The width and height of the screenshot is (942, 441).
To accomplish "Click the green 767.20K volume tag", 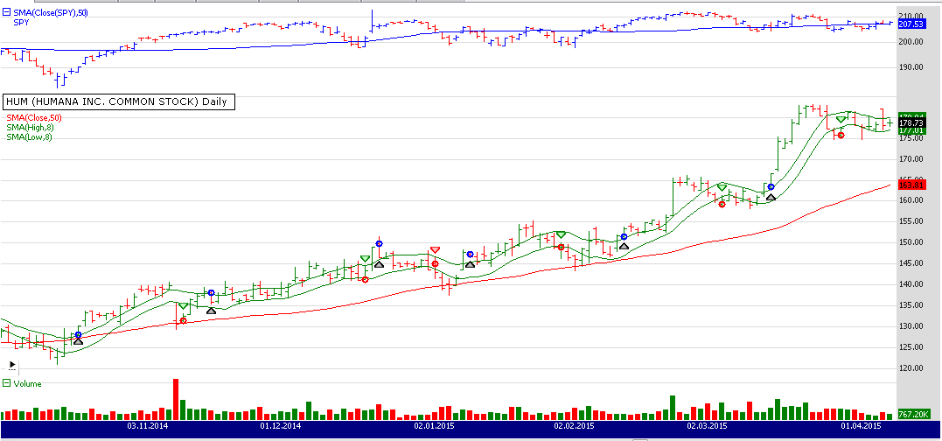I will pyautogui.click(x=913, y=414).
